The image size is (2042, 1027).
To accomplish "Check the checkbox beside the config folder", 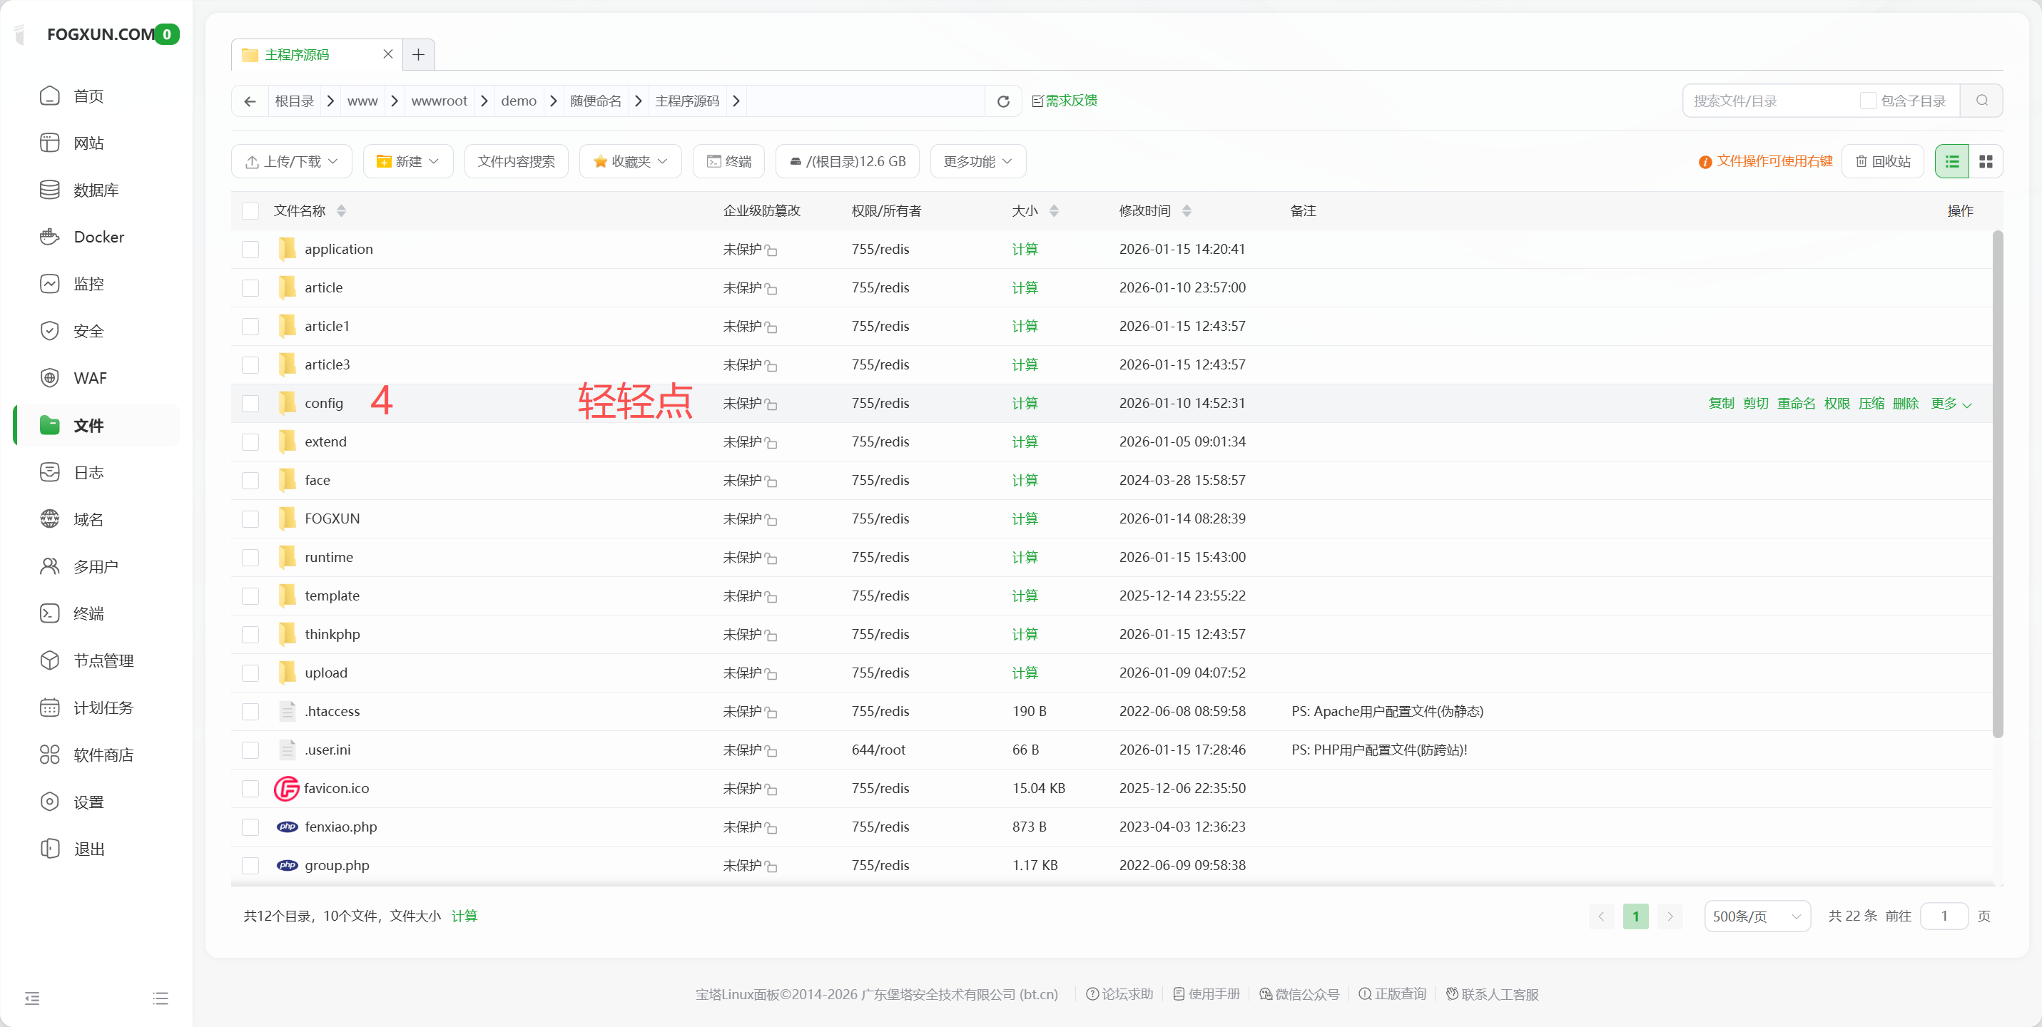I will click(x=250, y=402).
